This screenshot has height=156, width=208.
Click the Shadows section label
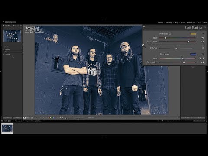coord(165,54)
